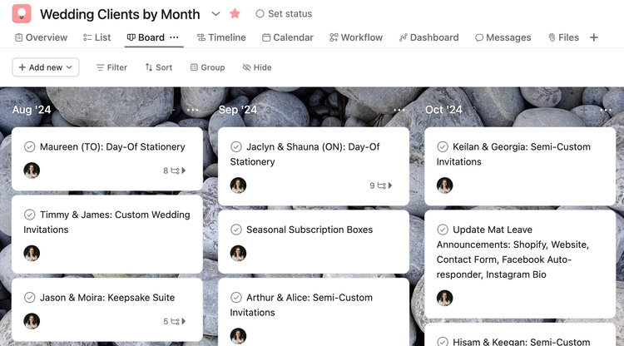This screenshot has width=624, height=346.
Task: Click the Sep '24 column title
Action: (x=238, y=110)
